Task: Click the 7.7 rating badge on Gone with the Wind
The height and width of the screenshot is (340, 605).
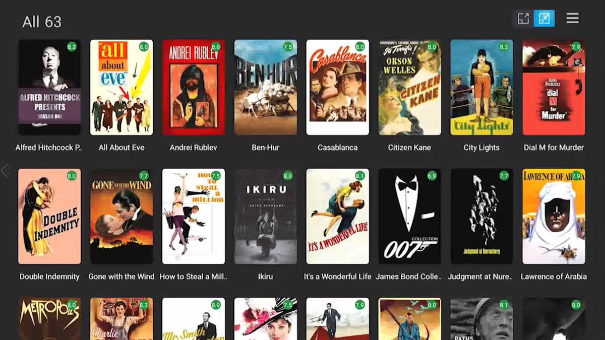Action: tap(144, 176)
